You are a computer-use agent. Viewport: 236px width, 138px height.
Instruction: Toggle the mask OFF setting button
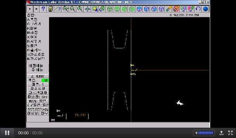(x=38, y=97)
